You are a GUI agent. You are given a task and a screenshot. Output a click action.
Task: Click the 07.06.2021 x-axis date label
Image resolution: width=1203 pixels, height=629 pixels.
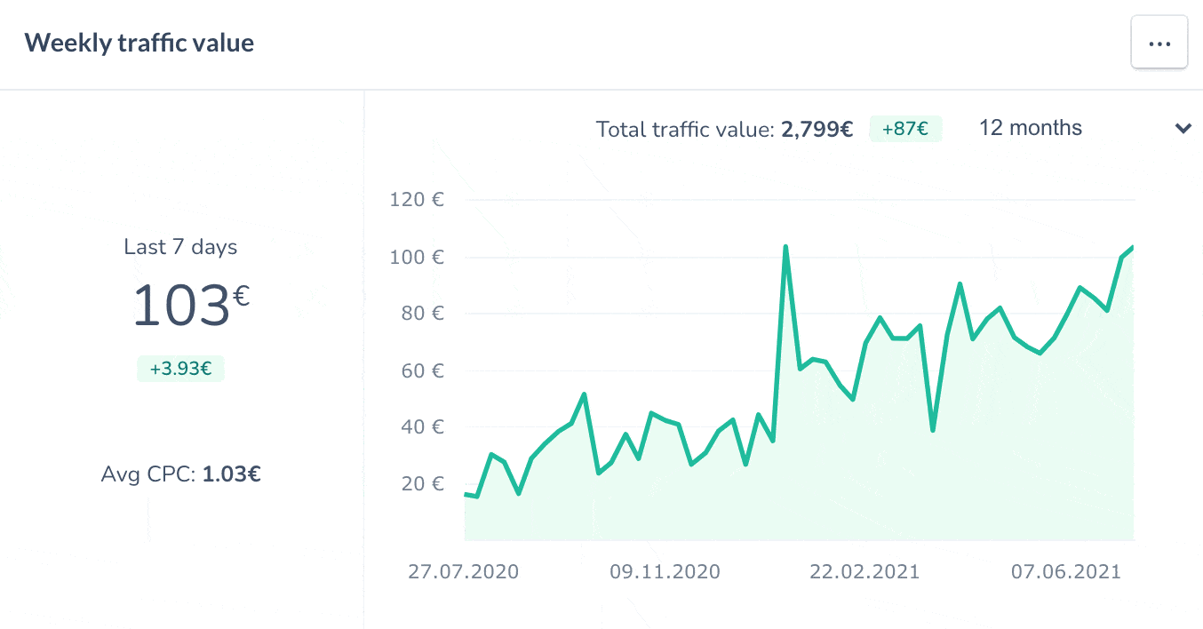pos(1065,571)
